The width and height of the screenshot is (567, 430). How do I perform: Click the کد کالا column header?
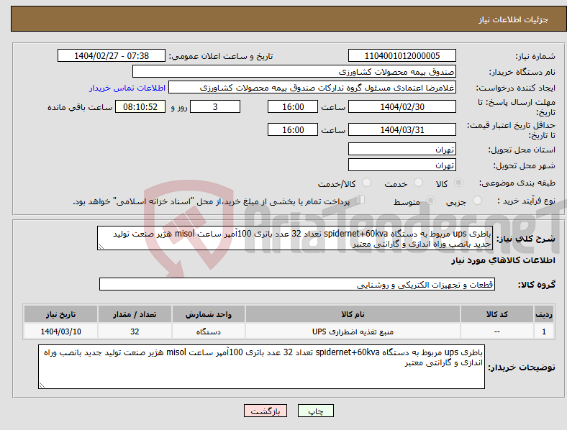[x=497, y=314]
